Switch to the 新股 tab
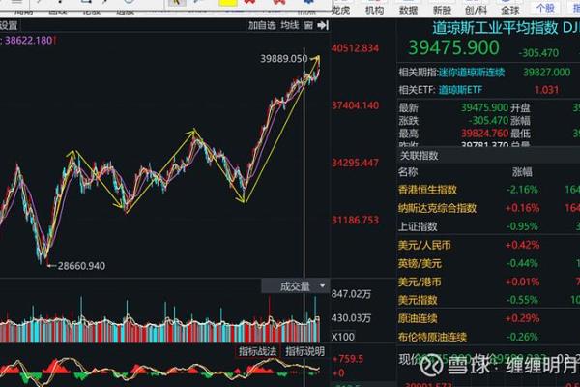580x387 pixels. (442, 10)
